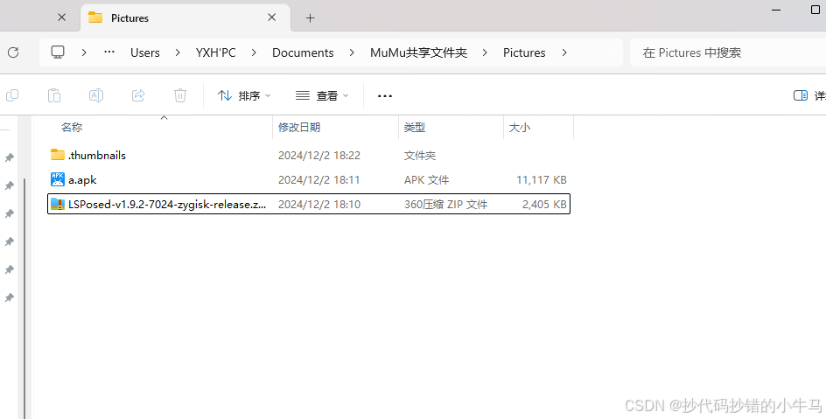Close the Pictures tab
The height and width of the screenshot is (419, 826).
click(x=272, y=17)
